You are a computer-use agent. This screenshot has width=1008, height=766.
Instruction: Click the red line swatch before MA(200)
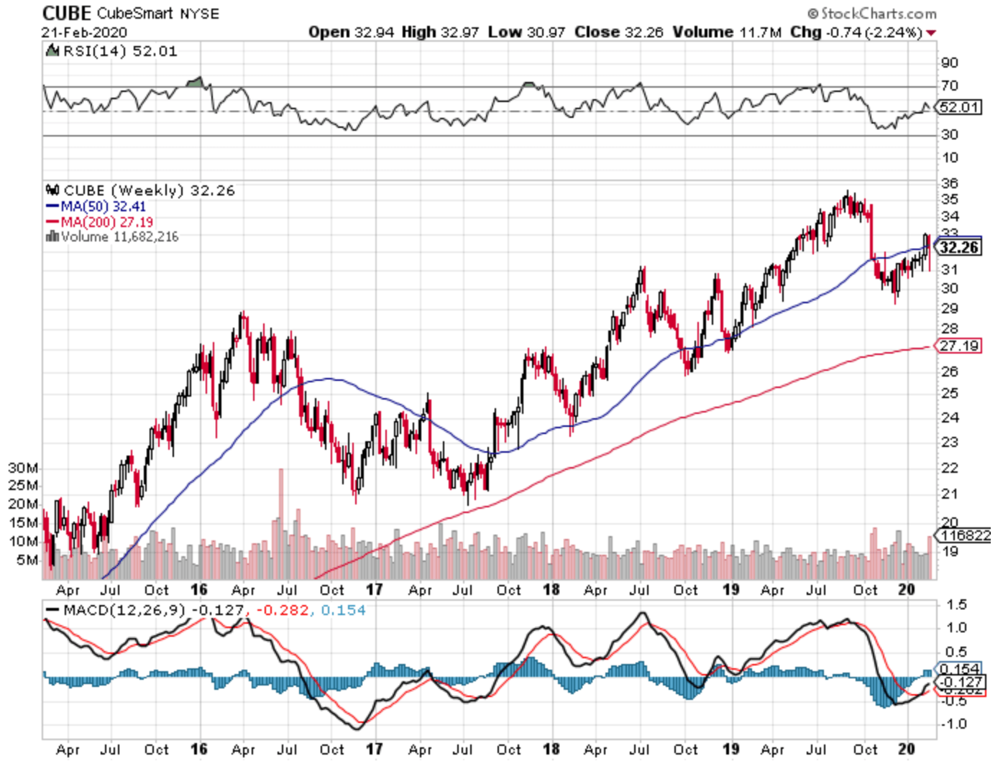[x=52, y=223]
